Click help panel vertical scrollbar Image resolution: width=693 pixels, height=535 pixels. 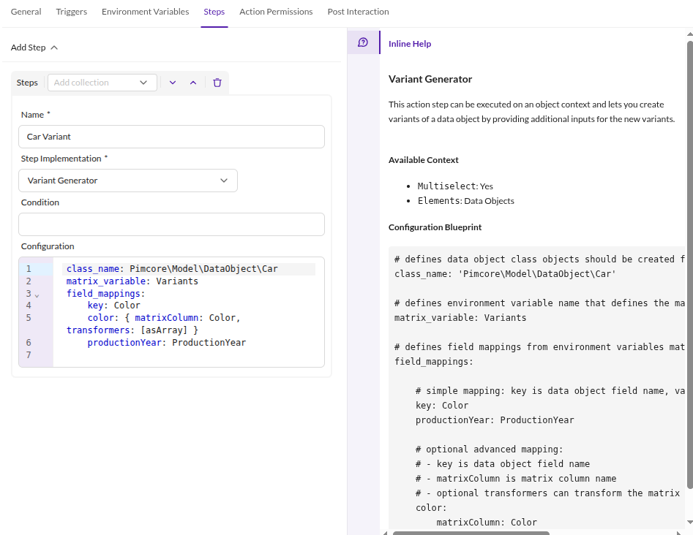pyautogui.click(x=689, y=265)
